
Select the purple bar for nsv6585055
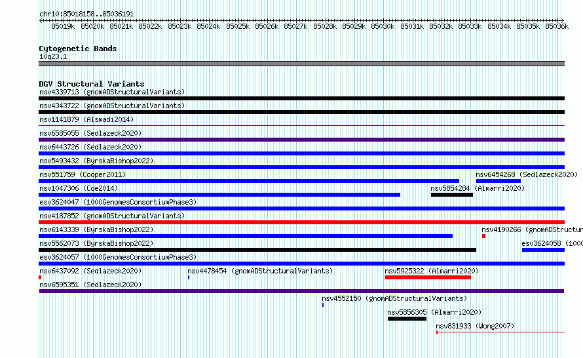301,140
